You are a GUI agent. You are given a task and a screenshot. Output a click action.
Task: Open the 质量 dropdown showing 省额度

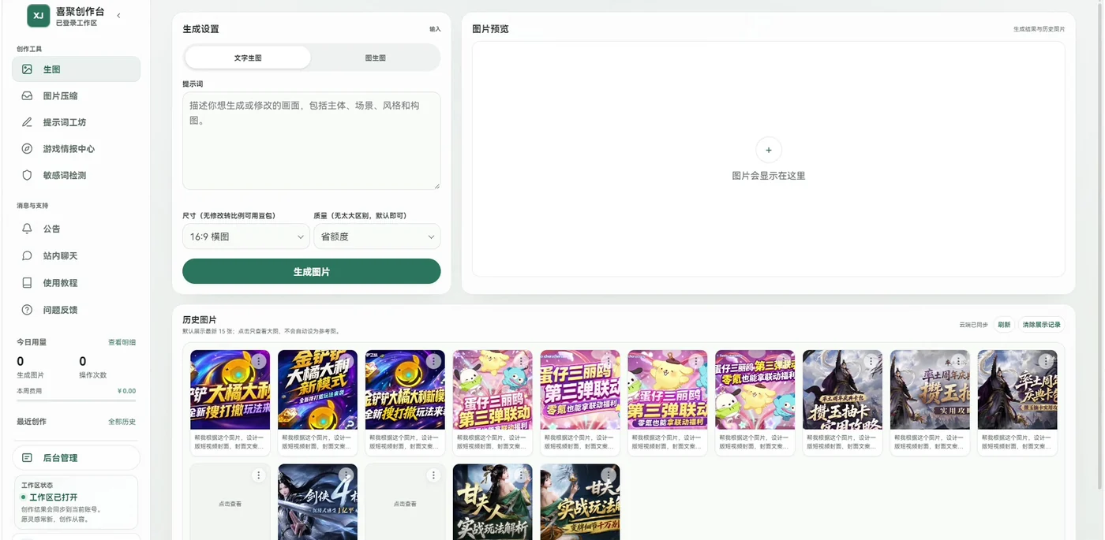point(376,236)
